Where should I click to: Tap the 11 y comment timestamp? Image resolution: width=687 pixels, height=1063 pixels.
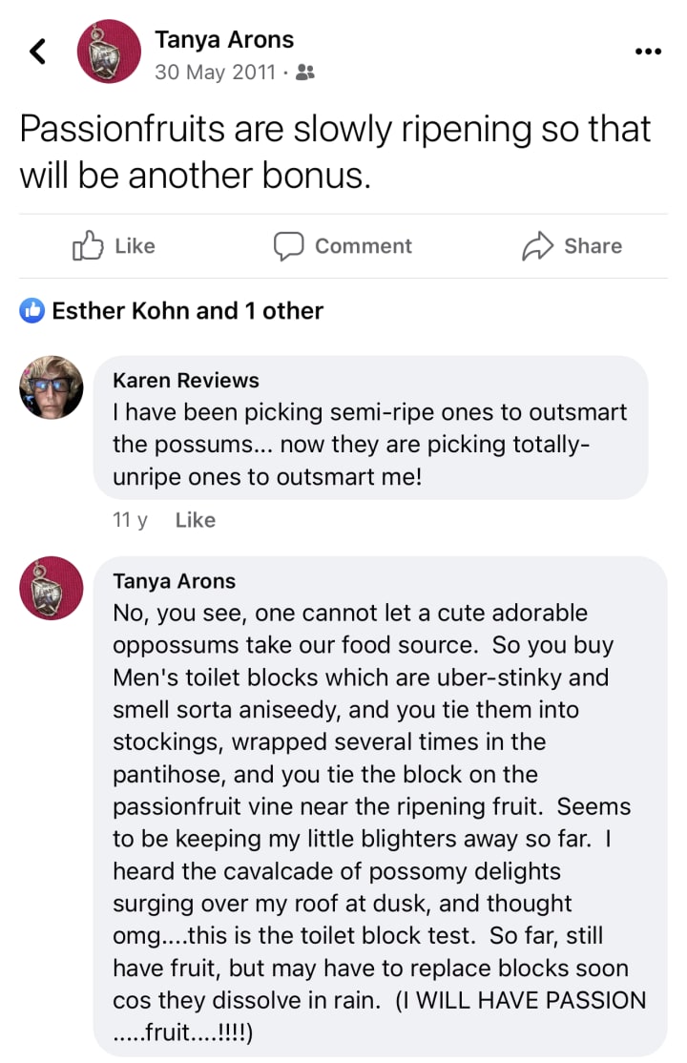130,520
